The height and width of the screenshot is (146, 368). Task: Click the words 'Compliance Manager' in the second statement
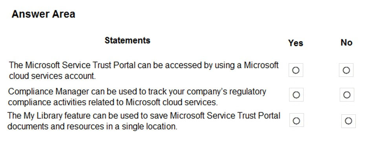point(49,91)
